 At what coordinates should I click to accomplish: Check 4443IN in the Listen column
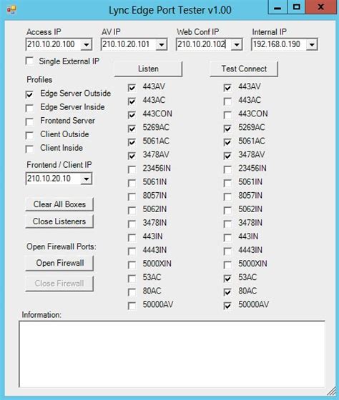pos(132,251)
